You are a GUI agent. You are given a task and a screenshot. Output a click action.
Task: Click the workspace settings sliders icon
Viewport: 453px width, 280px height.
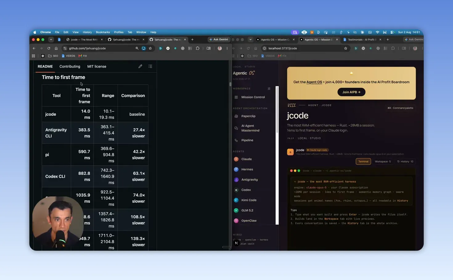click(269, 89)
